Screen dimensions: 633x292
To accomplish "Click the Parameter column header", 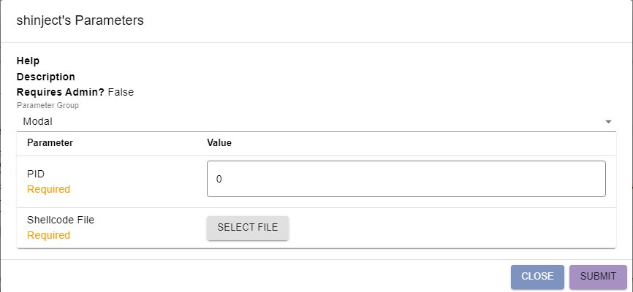I will pos(50,143).
